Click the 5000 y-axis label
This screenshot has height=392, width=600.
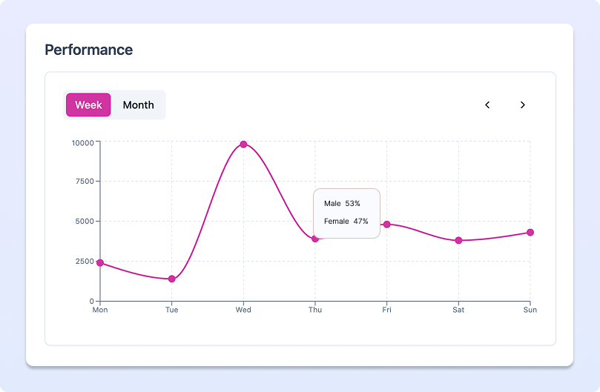83,222
